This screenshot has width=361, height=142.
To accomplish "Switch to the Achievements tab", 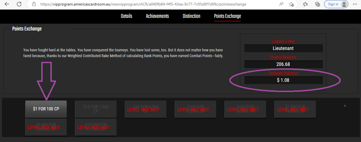I will click(x=157, y=16).
